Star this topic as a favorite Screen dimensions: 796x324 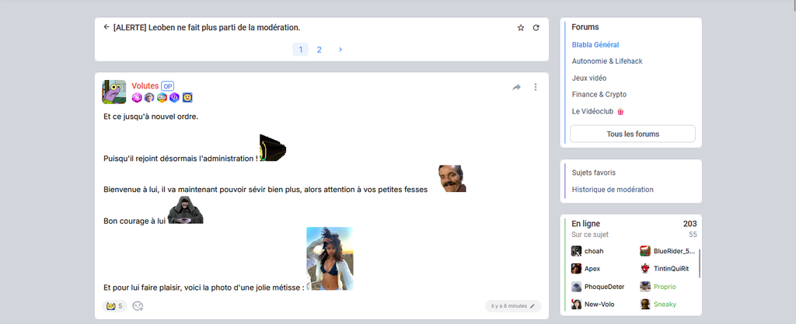tap(521, 28)
